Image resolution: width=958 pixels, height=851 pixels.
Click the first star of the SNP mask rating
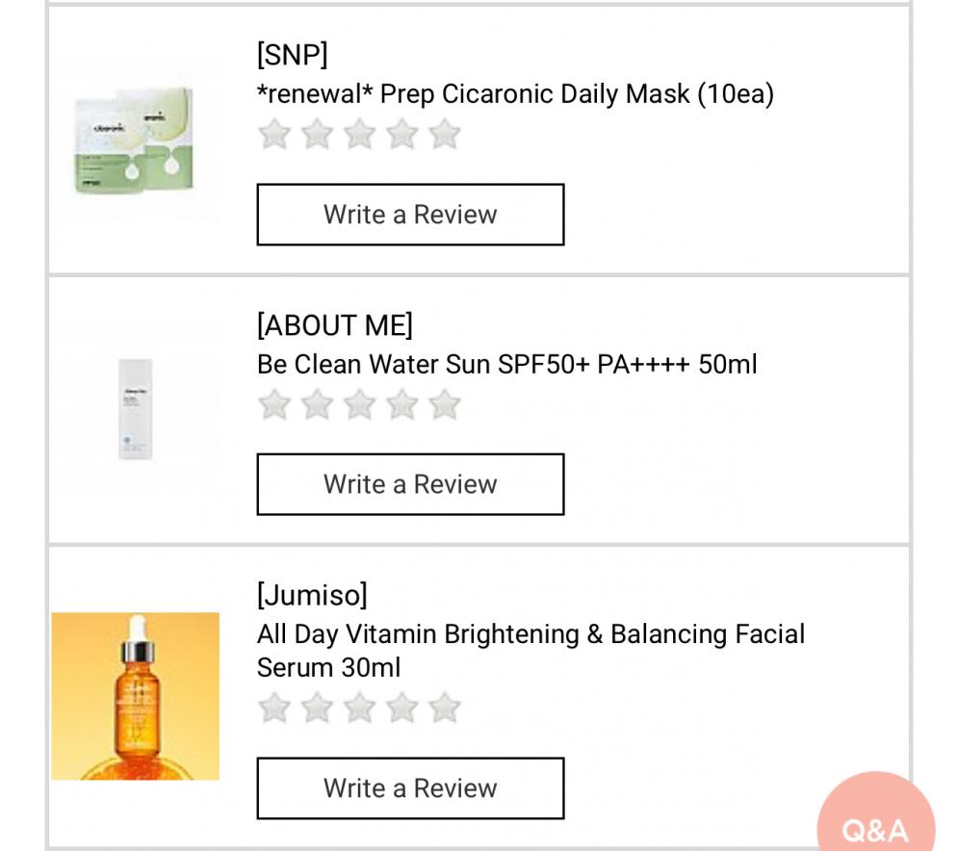274,135
